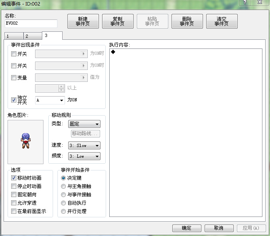Switch to event page tab 1
270x236 pixels.
tap(14, 36)
